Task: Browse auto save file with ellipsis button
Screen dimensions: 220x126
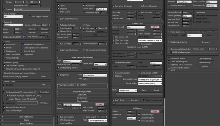Action: click(114, 103)
